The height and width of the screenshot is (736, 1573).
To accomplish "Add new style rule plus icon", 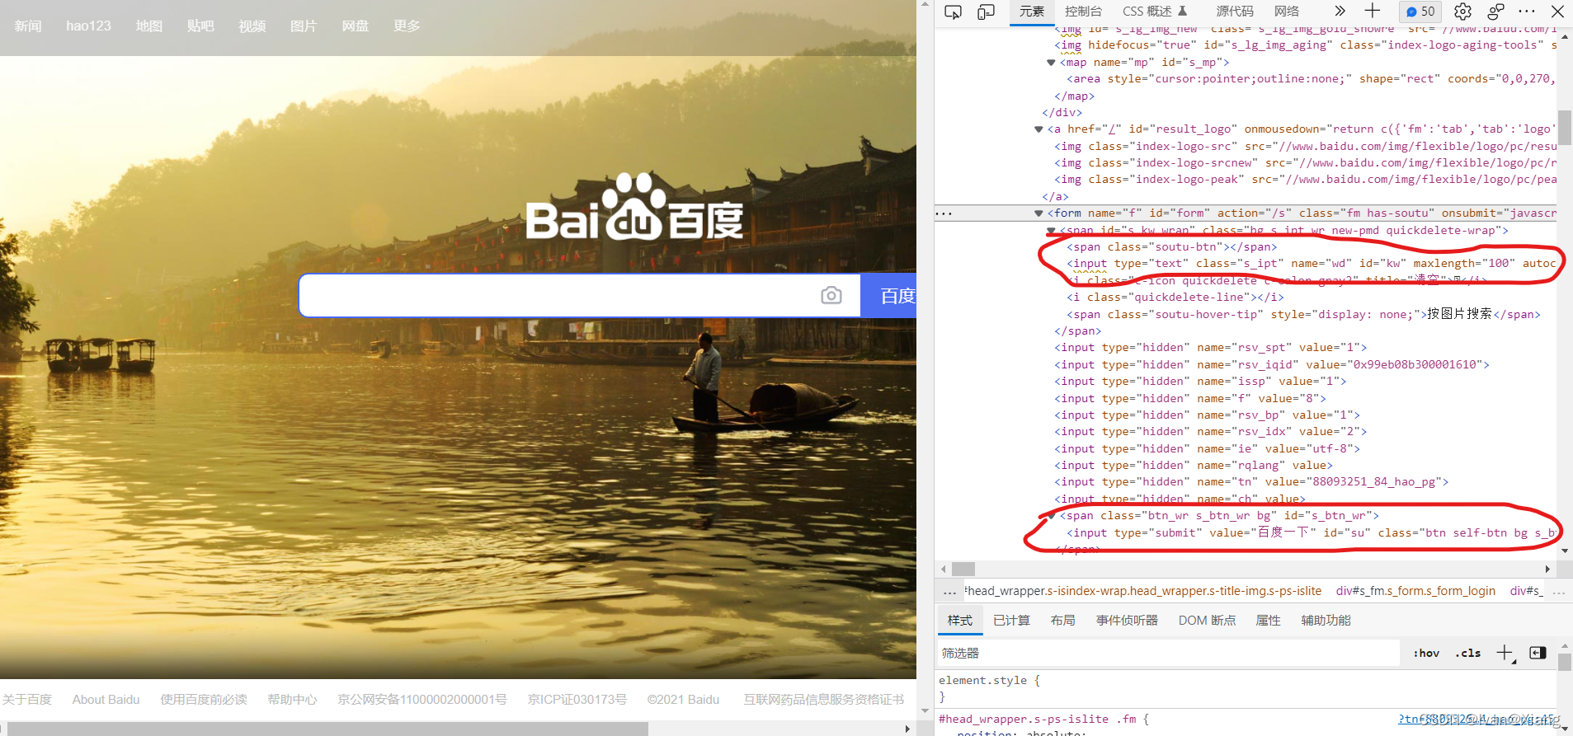I will 1505,654.
